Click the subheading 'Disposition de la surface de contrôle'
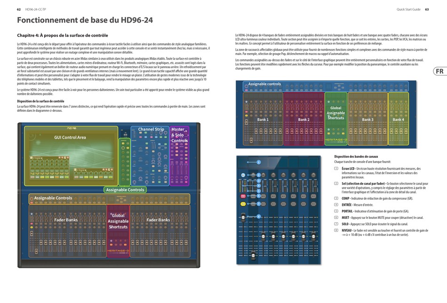 pyautogui.click(x=40, y=101)
